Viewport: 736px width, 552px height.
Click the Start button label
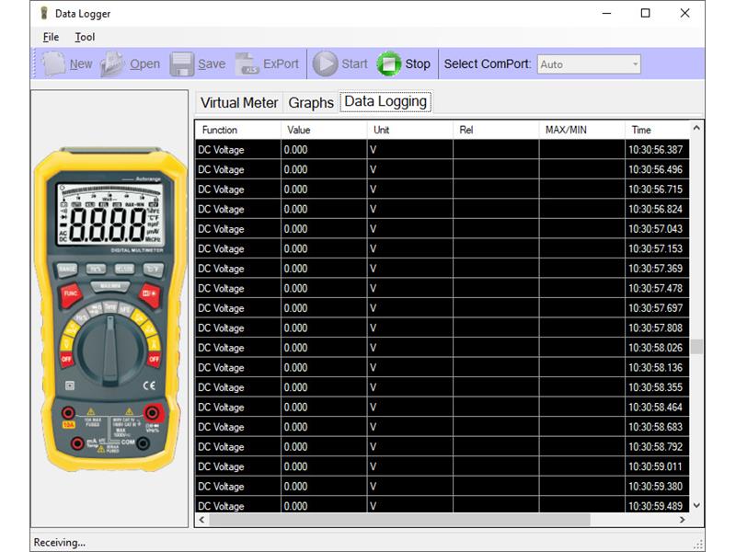pos(354,63)
